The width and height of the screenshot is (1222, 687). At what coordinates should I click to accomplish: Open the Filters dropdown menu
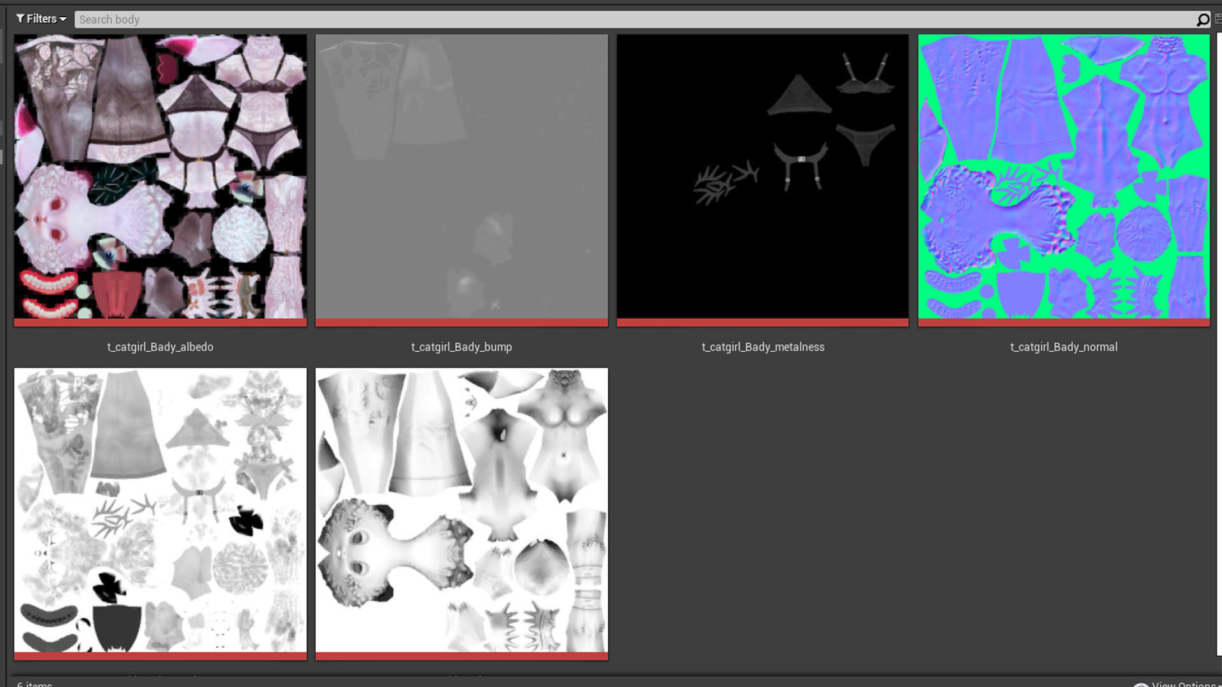41,19
